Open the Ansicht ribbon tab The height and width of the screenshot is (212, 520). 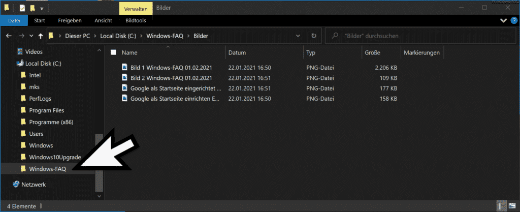pos(103,20)
